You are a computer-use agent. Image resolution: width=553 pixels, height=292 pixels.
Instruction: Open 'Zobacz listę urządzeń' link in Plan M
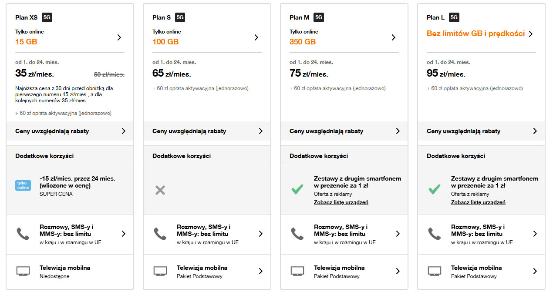[341, 202]
